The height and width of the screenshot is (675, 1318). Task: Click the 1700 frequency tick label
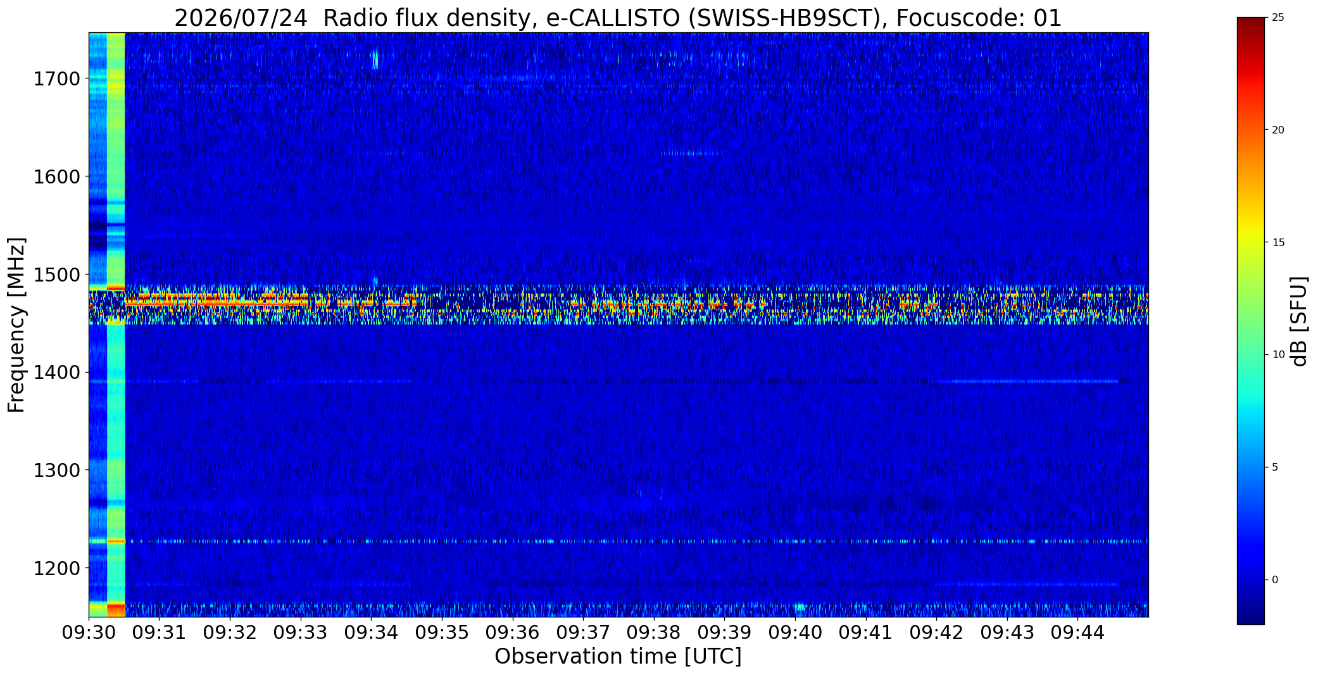57,79
